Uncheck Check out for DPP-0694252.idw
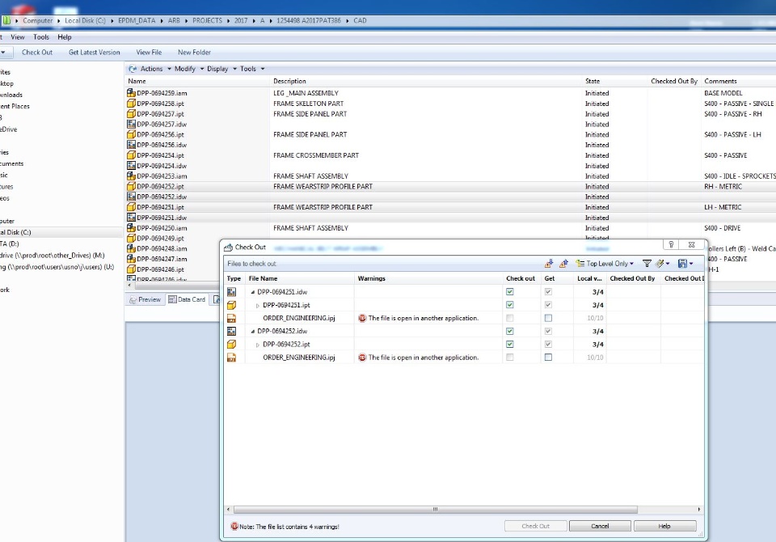The width and height of the screenshot is (776, 542). (510, 331)
